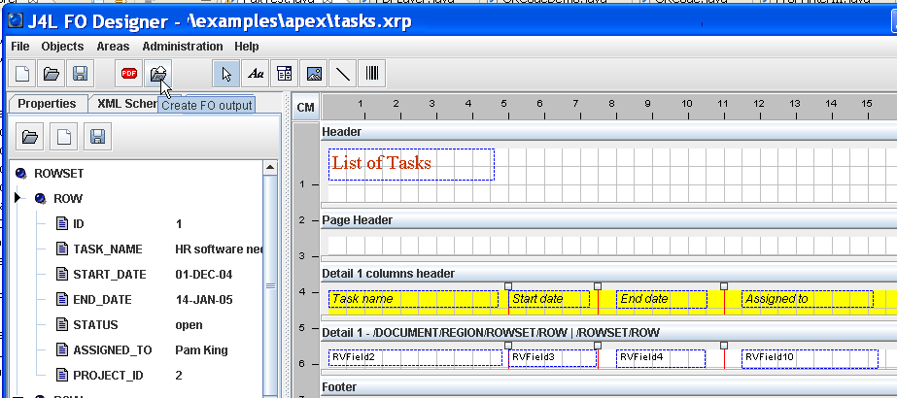Select the RVField3 field element

(553, 358)
